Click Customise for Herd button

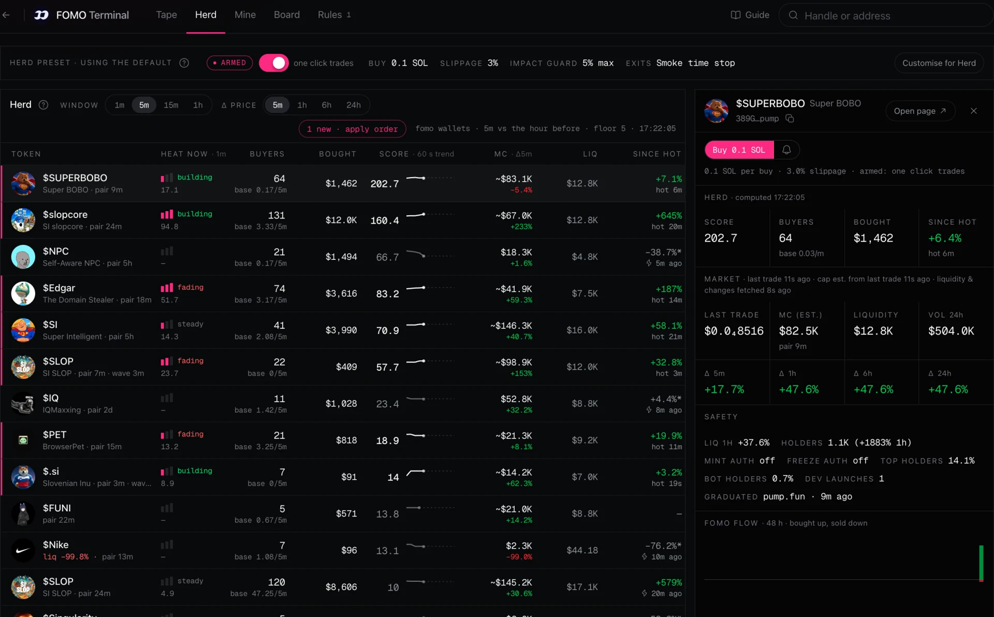pyautogui.click(x=939, y=63)
